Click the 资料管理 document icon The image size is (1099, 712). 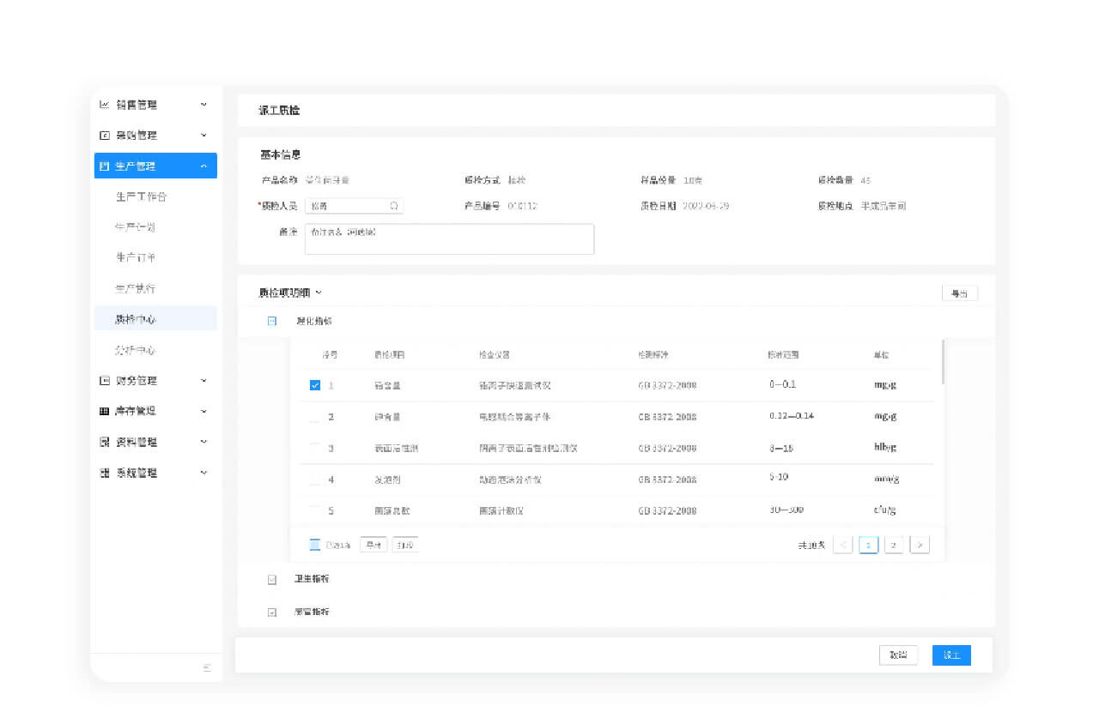105,443
